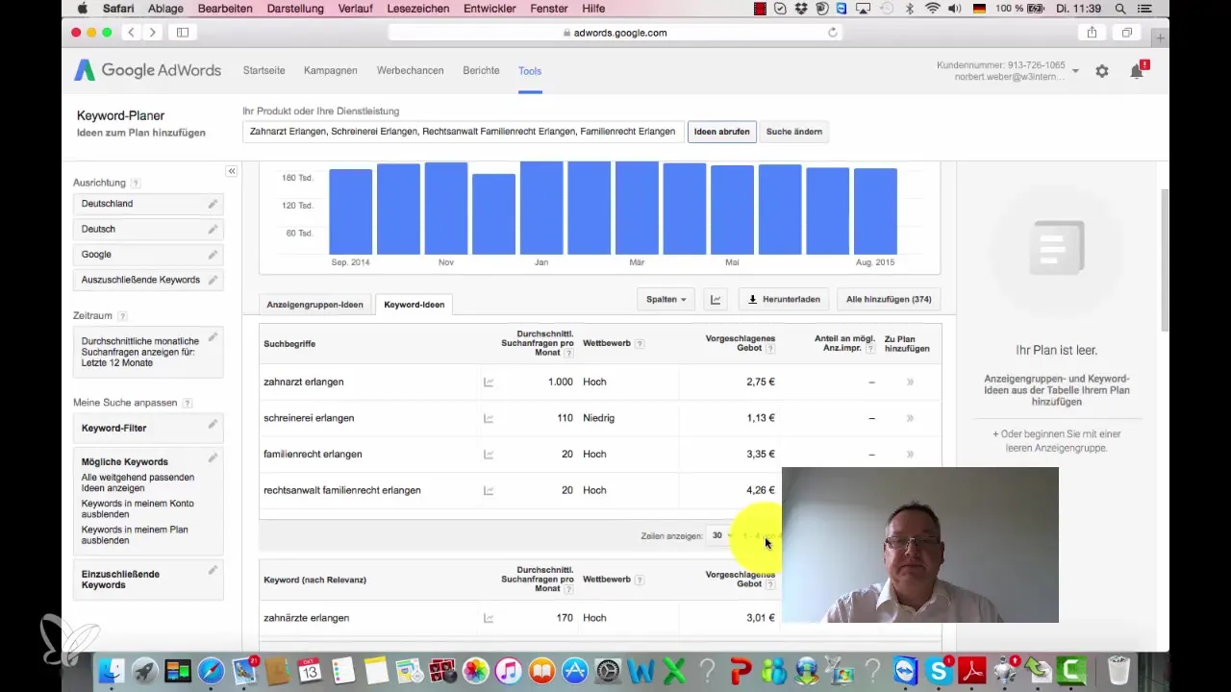Open the Werbechancen tab
Screen dimensions: 1231x692
point(411,71)
